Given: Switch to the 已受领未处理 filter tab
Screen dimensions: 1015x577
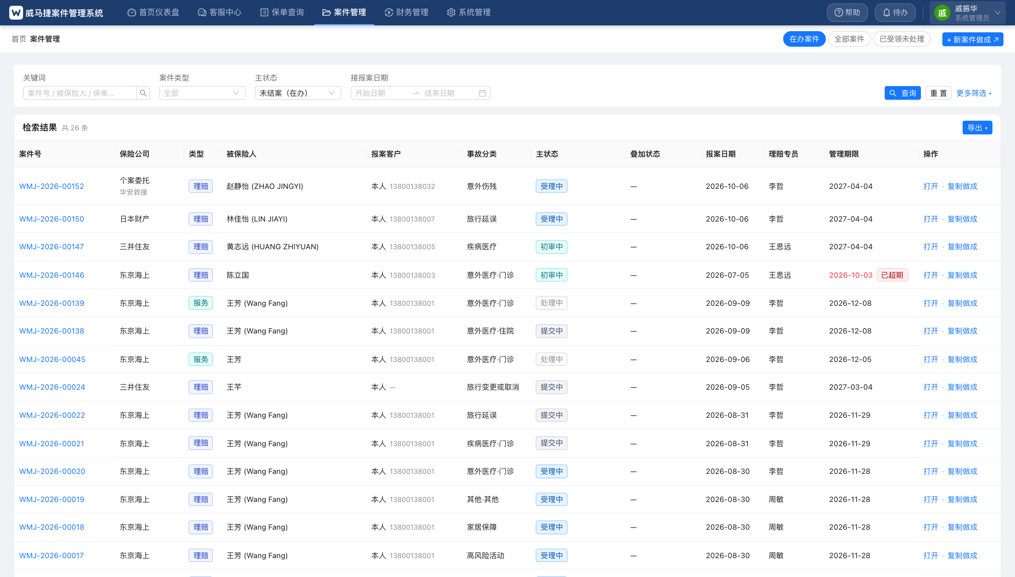Looking at the screenshot, I should 902,39.
